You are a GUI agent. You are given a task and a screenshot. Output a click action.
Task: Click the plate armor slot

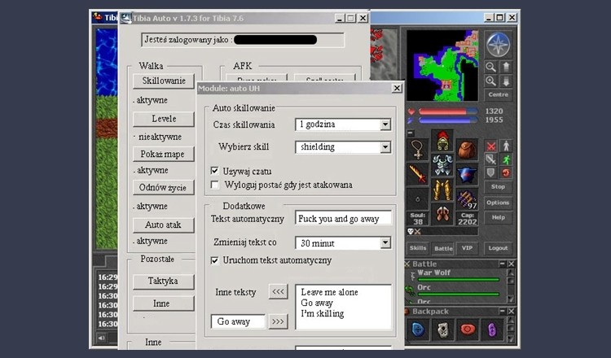442,164
